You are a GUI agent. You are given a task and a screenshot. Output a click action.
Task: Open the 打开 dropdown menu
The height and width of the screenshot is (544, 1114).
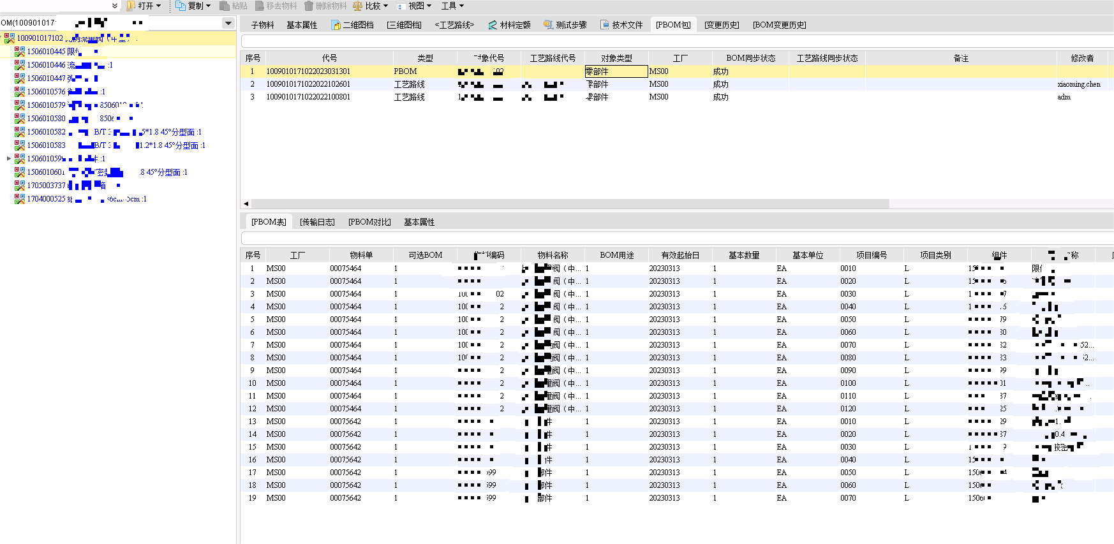(x=158, y=6)
